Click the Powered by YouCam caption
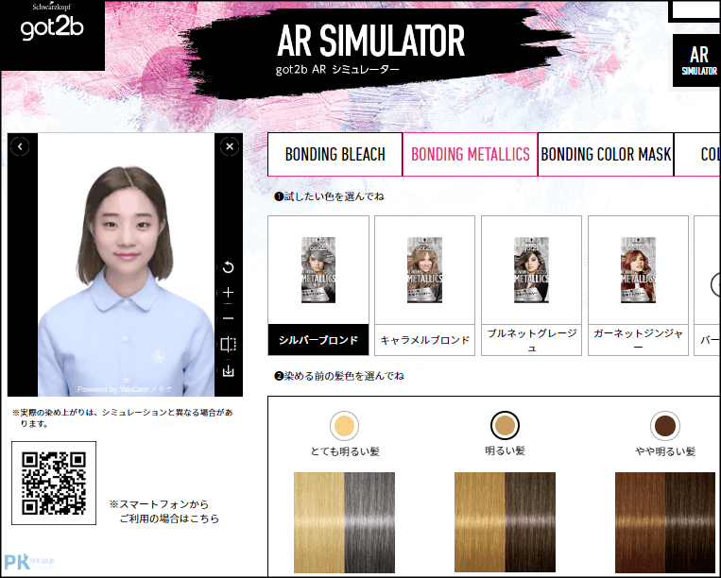721x578 pixels. click(x=125, y=389)
